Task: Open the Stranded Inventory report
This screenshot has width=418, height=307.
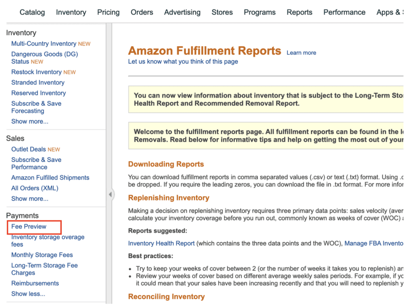Action: pyautogui.click(x=38, y=82)
